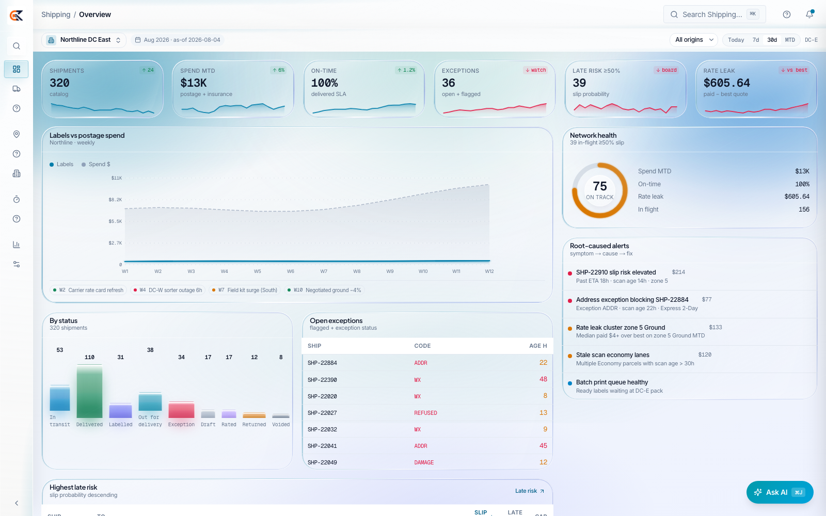Go to Shipping in the breadcrumb
Screen dimensions: 826x516
click(x=56, y=14)
